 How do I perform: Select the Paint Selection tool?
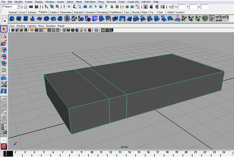4,43
